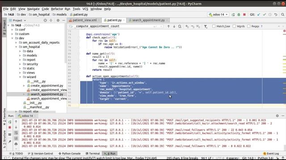Click Run panel down arrow icon
This screenshot has height=160, width=286.
[x=16, y=127]
